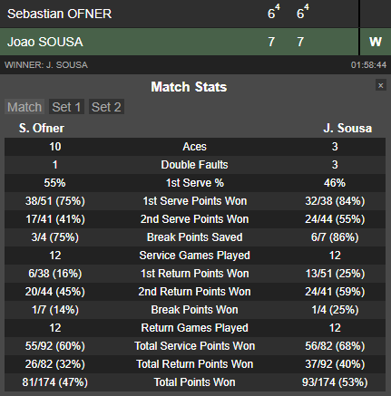Select the Joao SOUSA player row
The height and width of the screenshot is (396, 391).
click(x=180, y=42)
